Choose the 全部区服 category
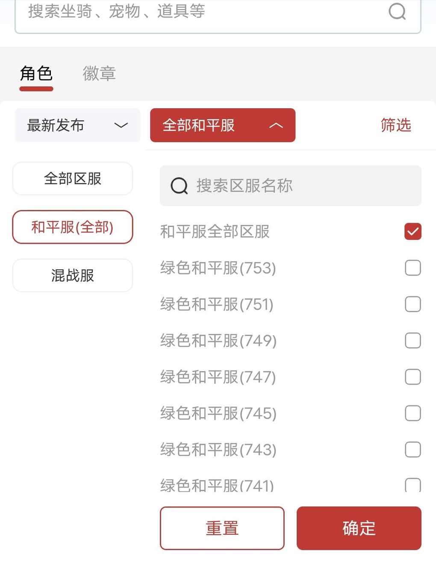 pos(73,179)
